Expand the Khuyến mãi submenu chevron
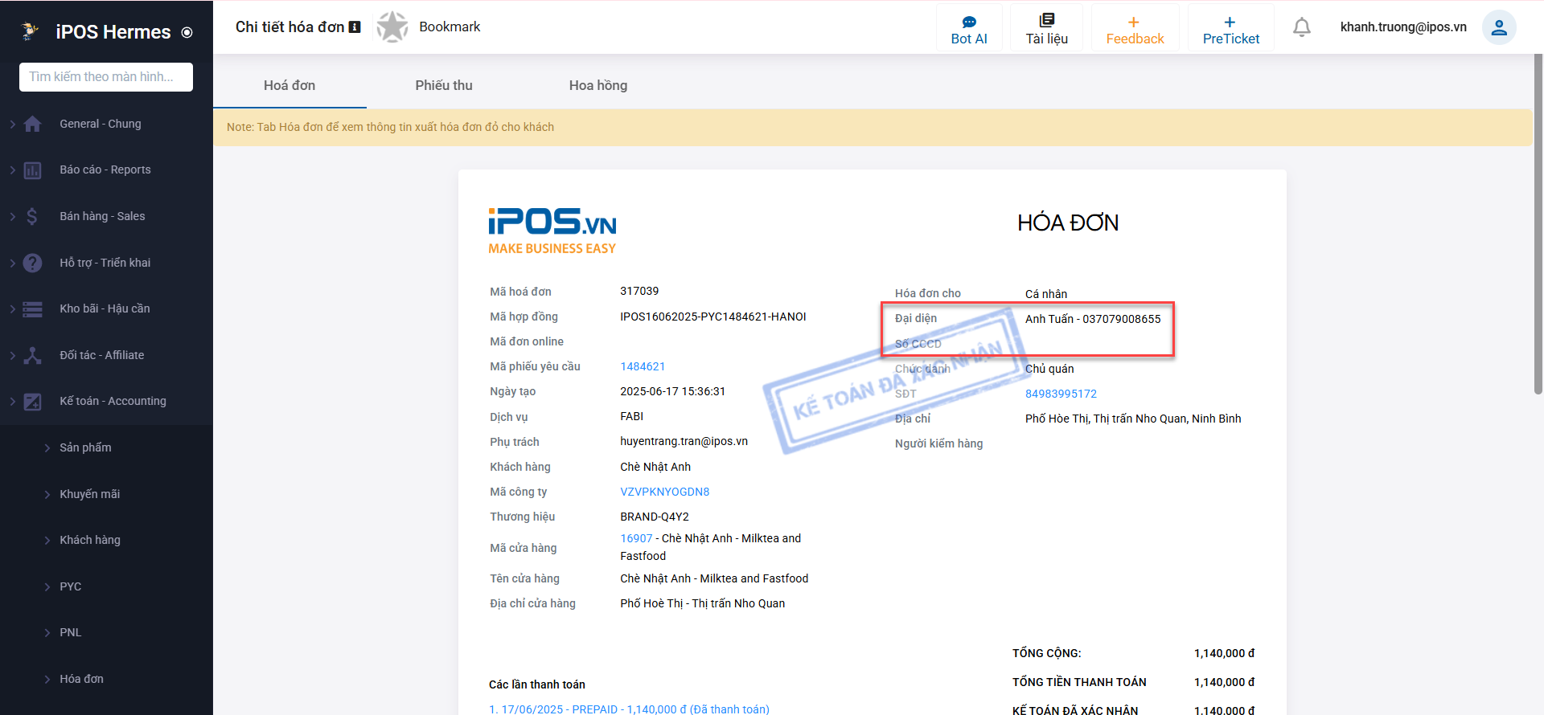 47,494
